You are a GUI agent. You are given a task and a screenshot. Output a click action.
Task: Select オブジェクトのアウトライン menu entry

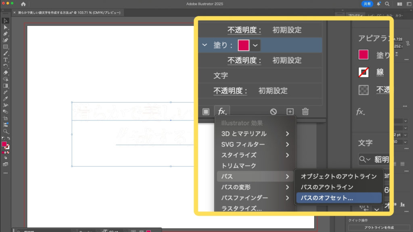click(x=338, y=176)
